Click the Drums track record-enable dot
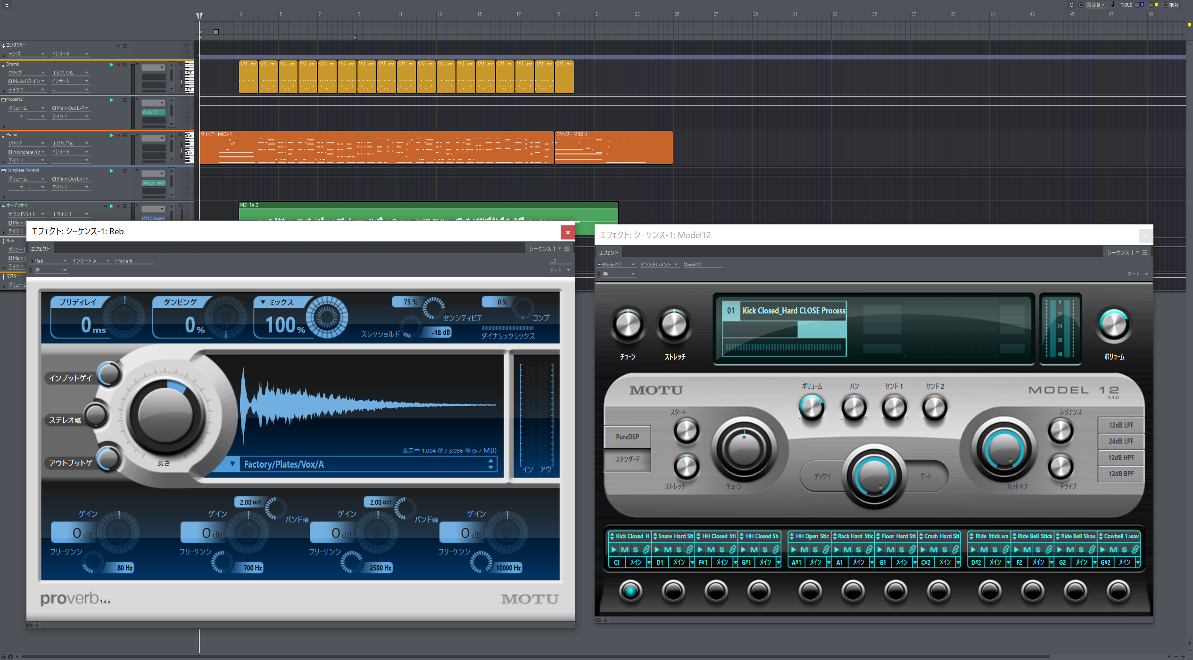Image resolution: width=1193 pixels, height=660 pixels. tap(118, 65)
